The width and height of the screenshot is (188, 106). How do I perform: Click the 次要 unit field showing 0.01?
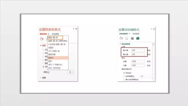tap(138, 65)
